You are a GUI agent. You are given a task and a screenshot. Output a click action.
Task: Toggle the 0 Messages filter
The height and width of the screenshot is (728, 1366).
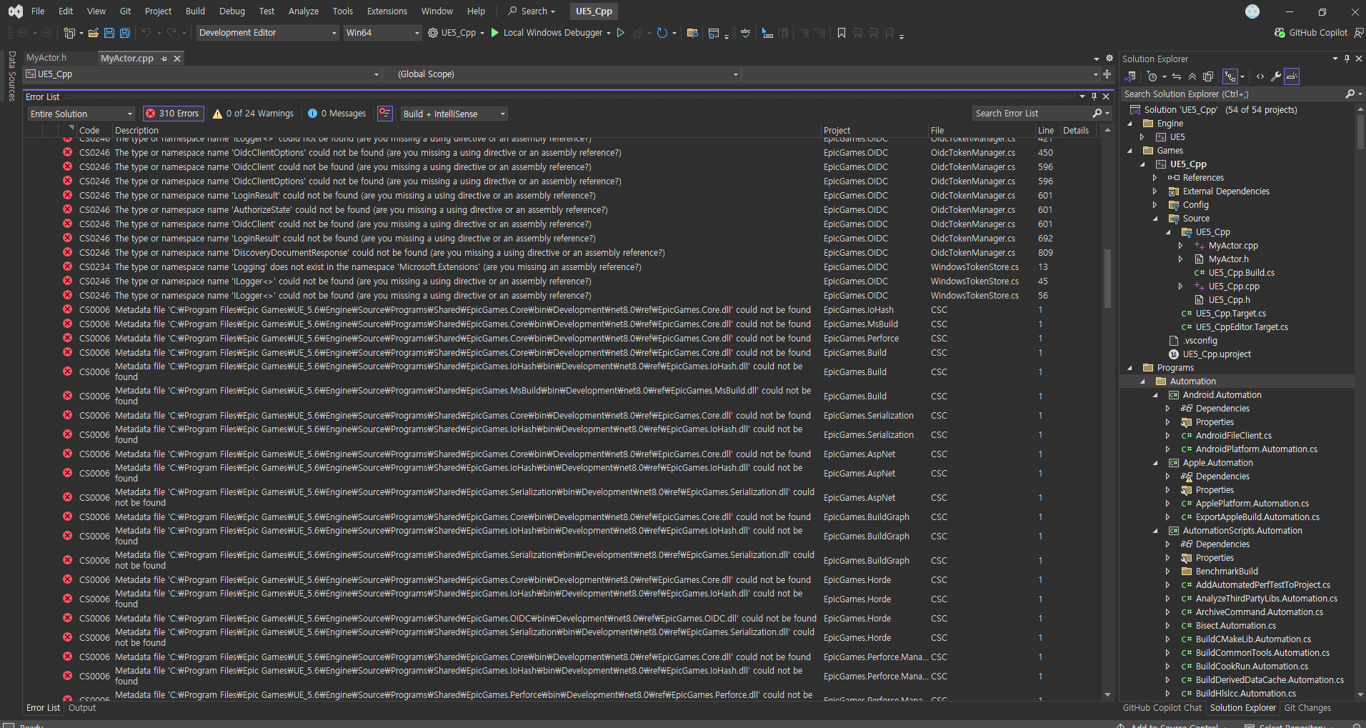[336, 114]
